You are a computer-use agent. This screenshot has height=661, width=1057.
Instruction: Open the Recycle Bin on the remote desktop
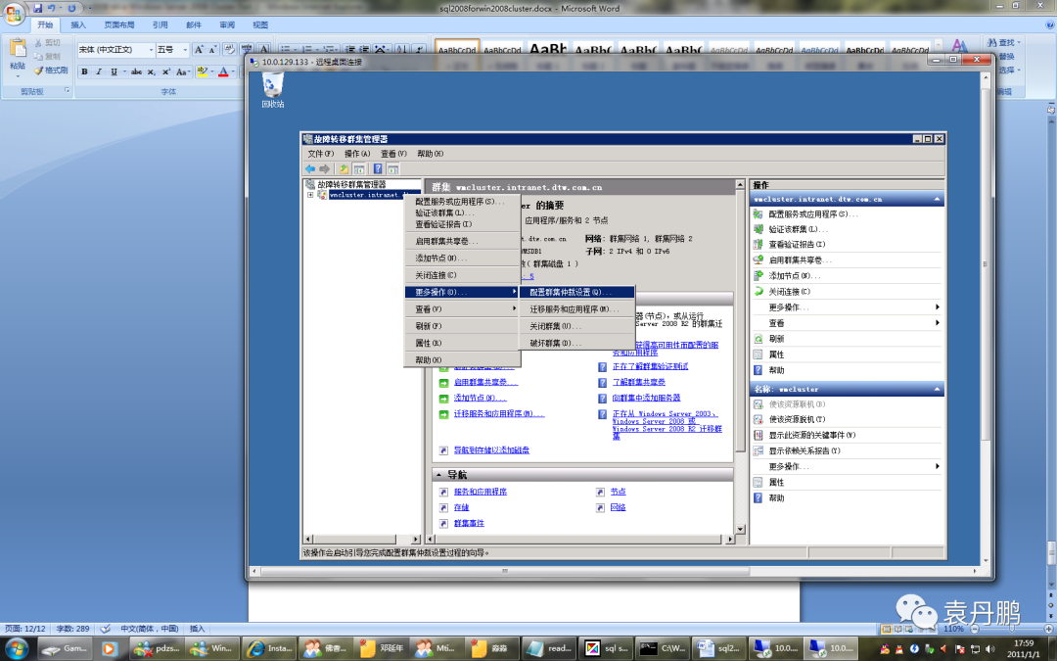coord(272,90)
